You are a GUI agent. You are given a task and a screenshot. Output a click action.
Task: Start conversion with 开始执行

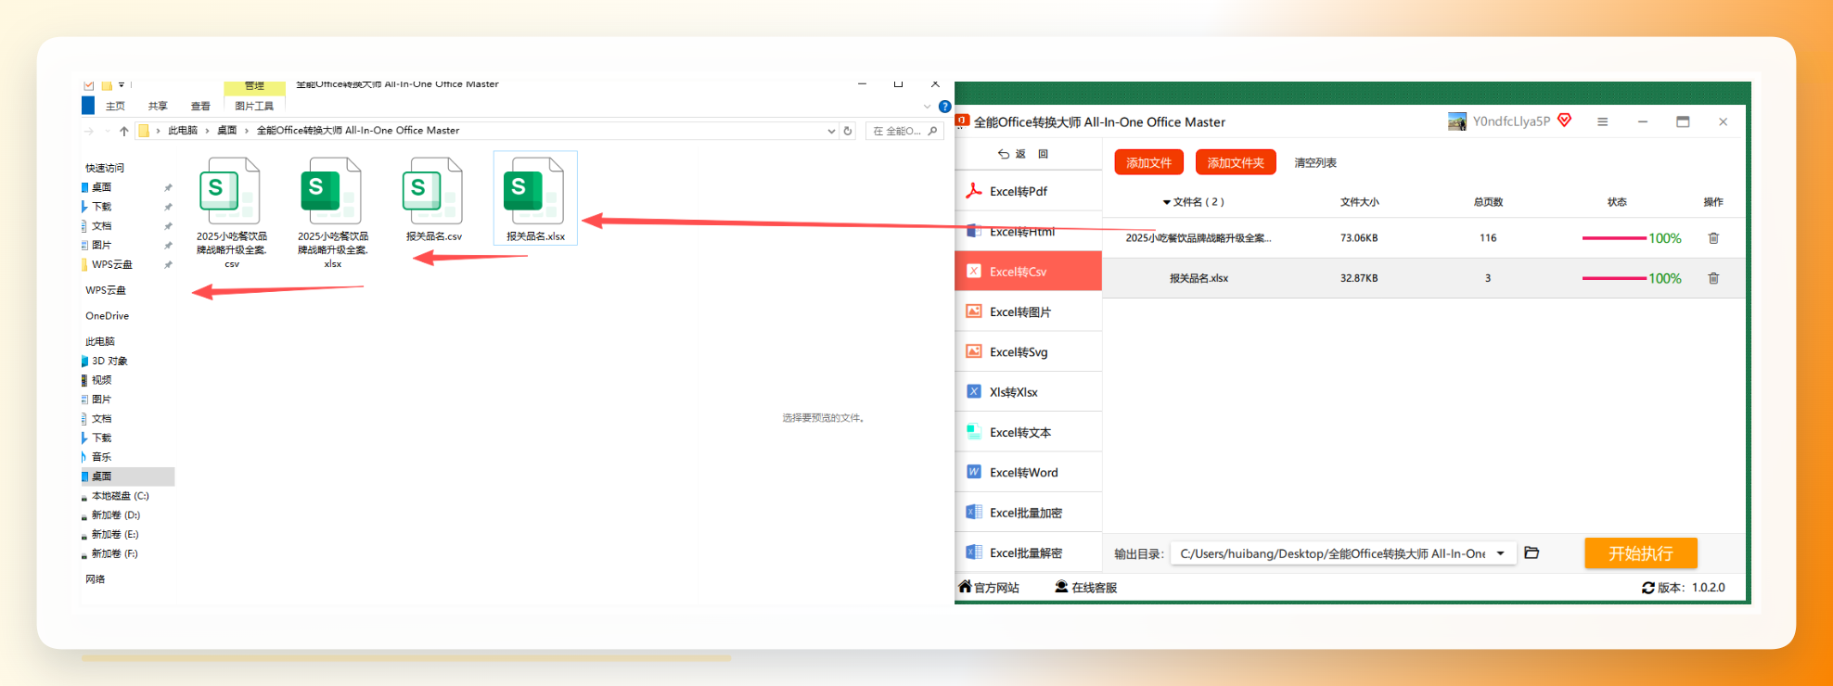coord(1641,553)
